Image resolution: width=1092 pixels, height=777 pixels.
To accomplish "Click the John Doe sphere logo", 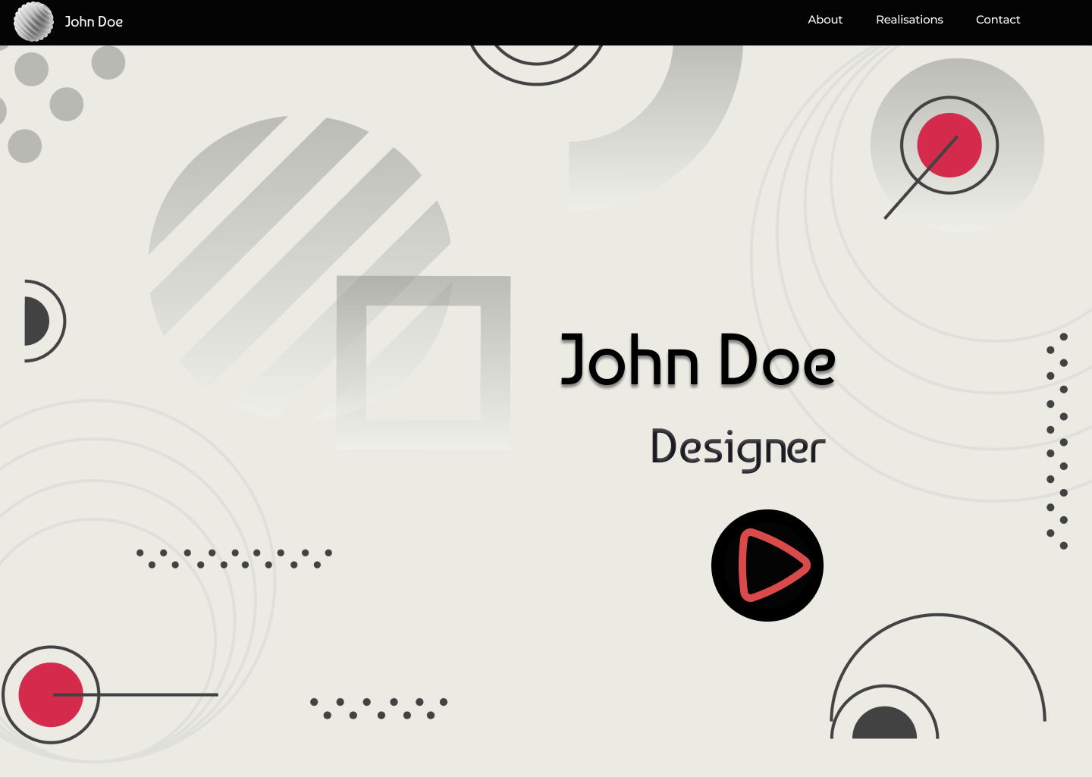I will tap(33, 22).
